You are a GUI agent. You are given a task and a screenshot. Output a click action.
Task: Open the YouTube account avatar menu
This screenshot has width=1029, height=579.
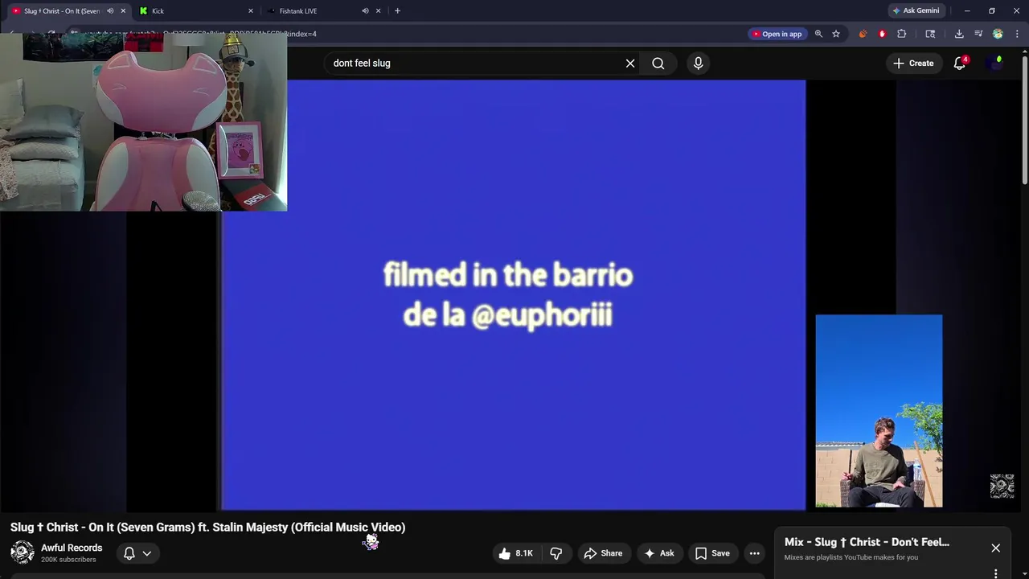[997, 63]
